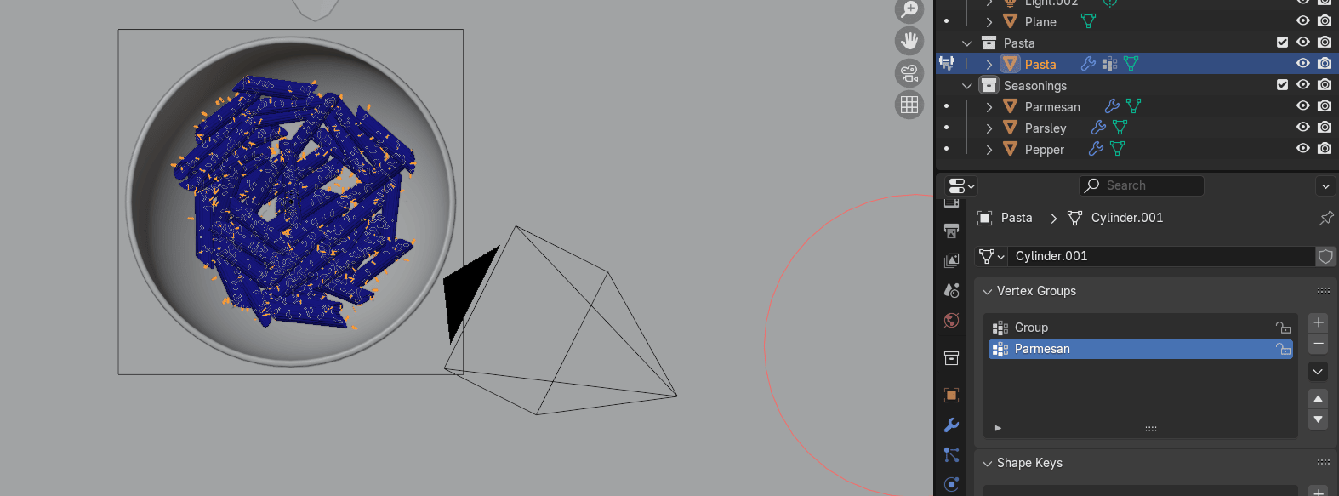Switch to orthographic view with grid icon

pyautogui.click(x=909, y=105)
